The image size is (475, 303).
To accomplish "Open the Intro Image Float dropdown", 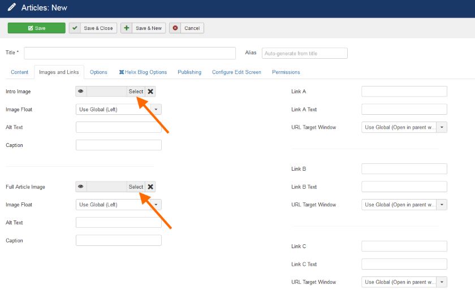I will pos(119,110).
